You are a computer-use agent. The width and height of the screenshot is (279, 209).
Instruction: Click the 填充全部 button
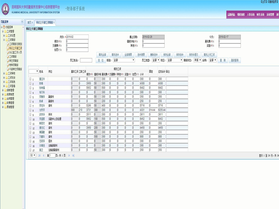(102, 55)
